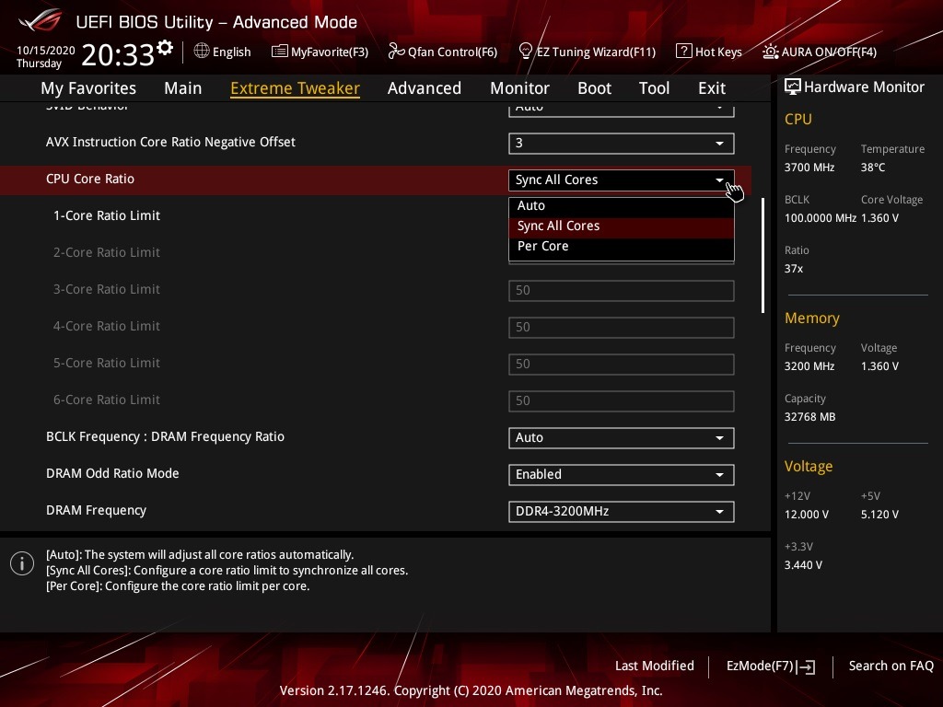Screen dimensions: 943x707
Task: Click the +12V value 12.000 V
Action: pyautogui.click(x=807, y=515)
